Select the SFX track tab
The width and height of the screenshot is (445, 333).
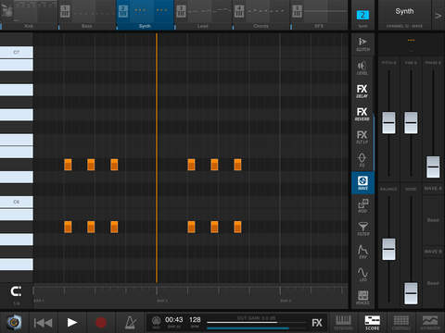(319, 15)
